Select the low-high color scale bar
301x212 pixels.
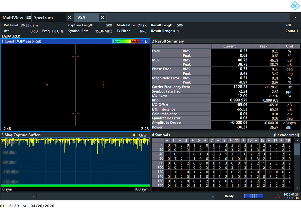[x=125, y=41]
